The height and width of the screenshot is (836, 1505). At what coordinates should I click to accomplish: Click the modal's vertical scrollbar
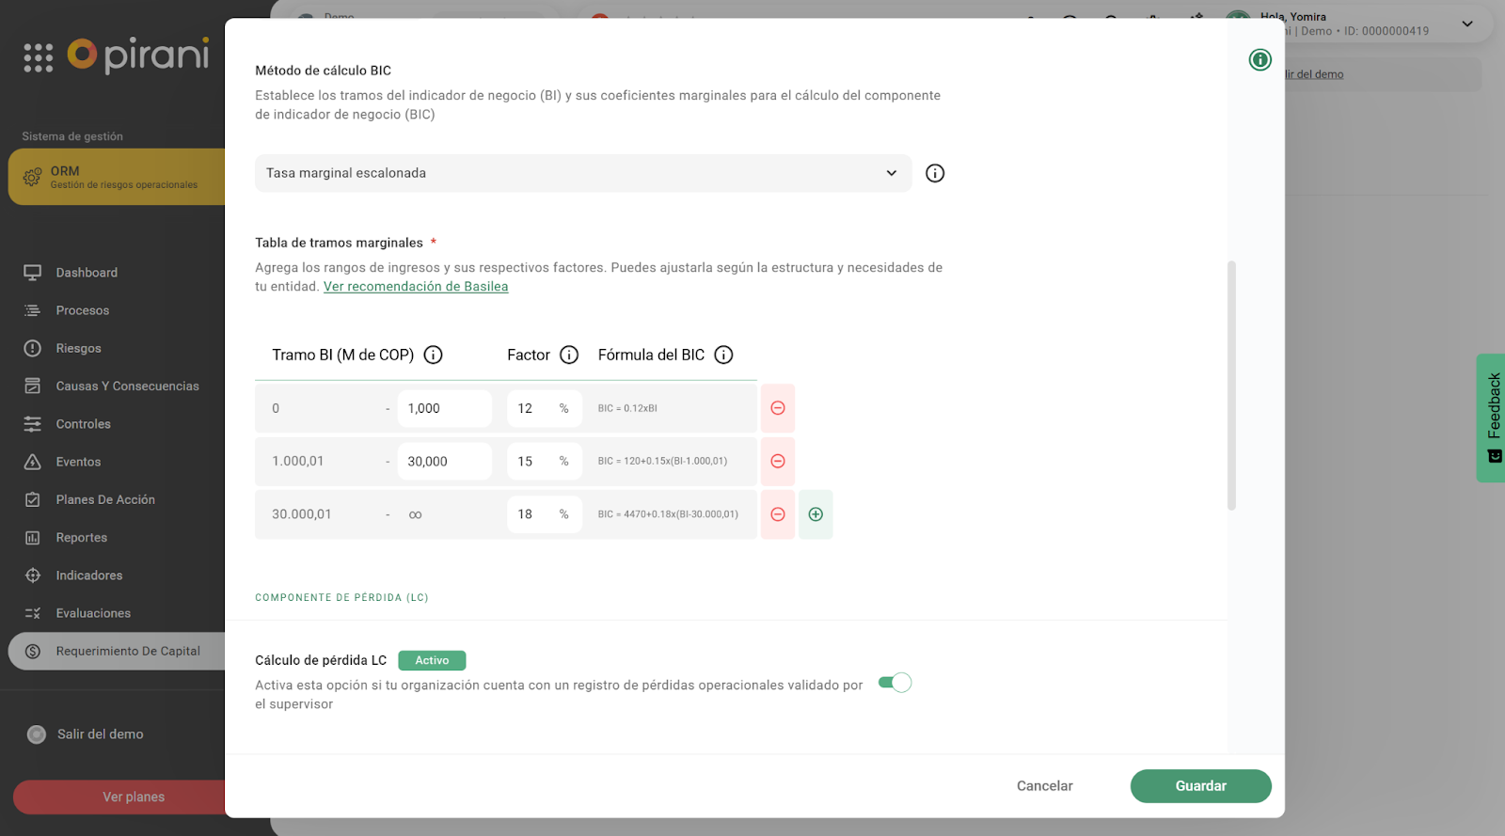[x=1231, y=386]
